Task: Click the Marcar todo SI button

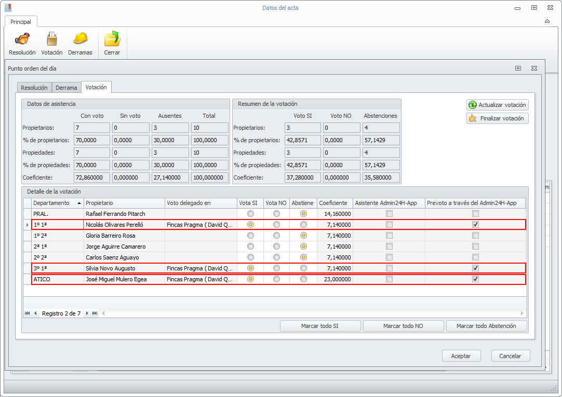Action: point(320,326)
